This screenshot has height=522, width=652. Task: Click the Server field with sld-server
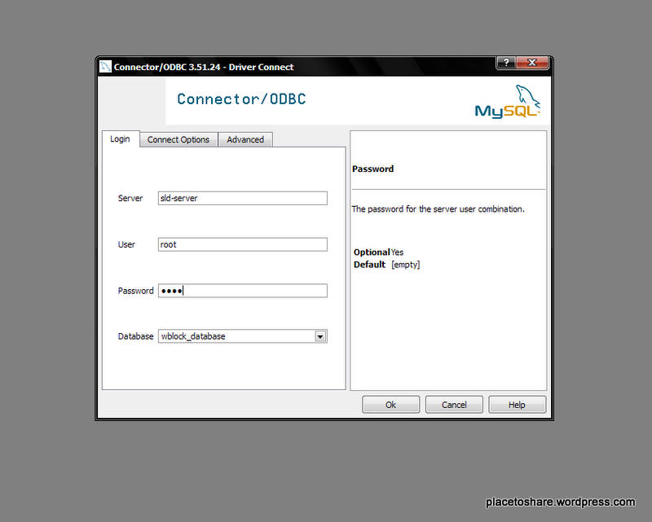click(242, 198)
